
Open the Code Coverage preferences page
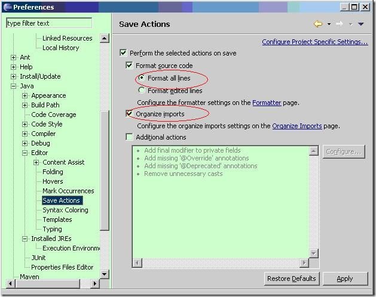pos(53,115)
